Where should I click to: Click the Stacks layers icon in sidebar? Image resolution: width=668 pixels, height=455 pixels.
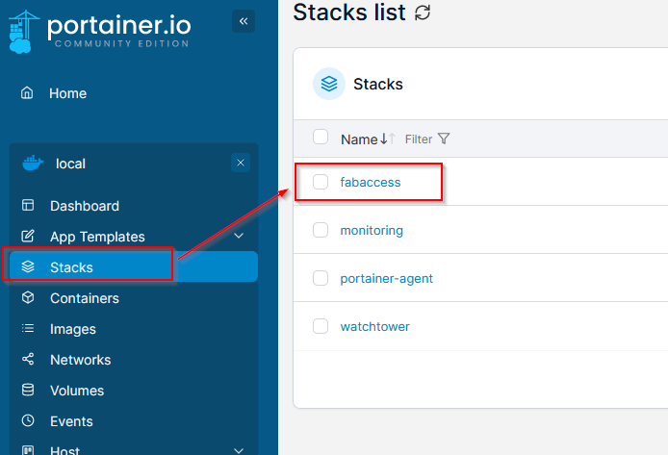(28, 266)
